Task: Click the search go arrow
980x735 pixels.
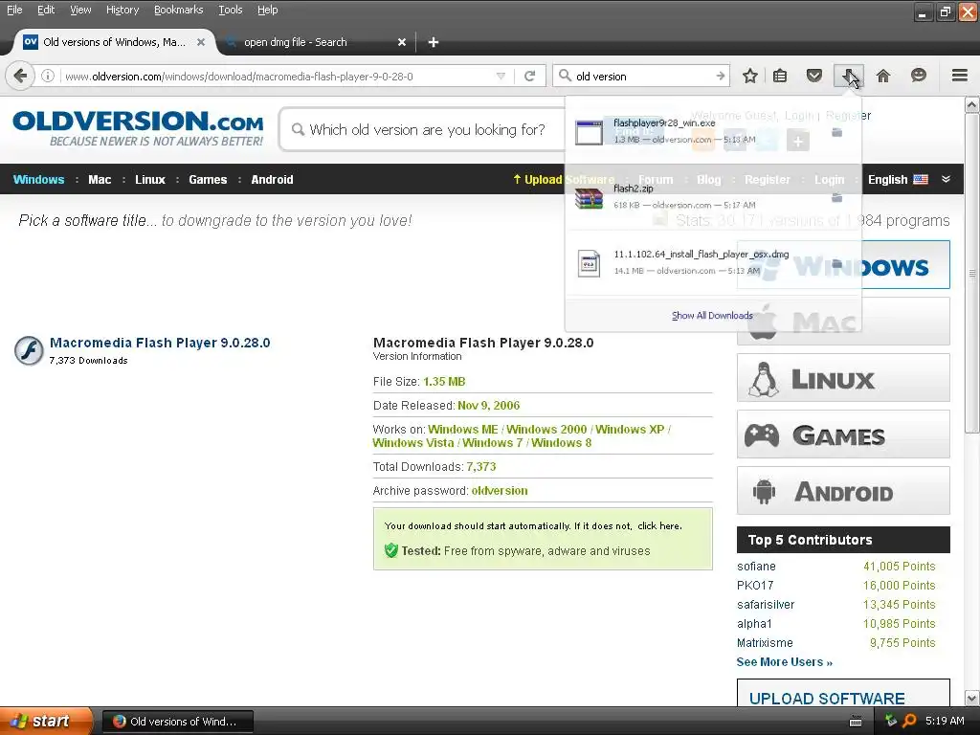Action: coord(720,77)
